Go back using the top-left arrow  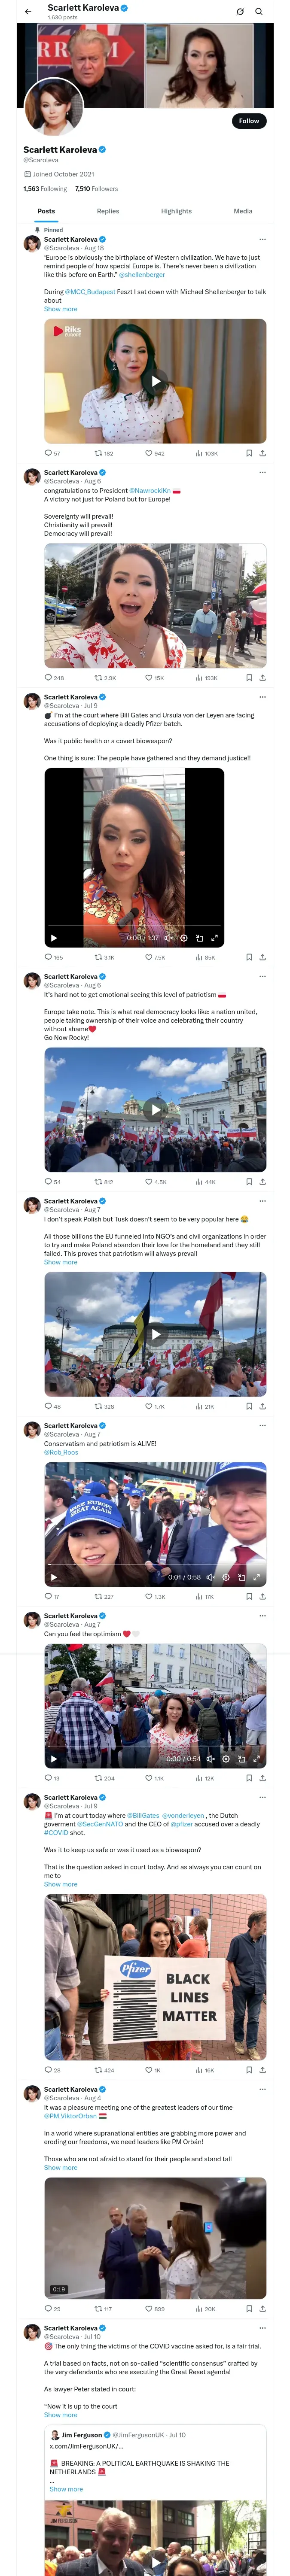(x=28, y=12)
